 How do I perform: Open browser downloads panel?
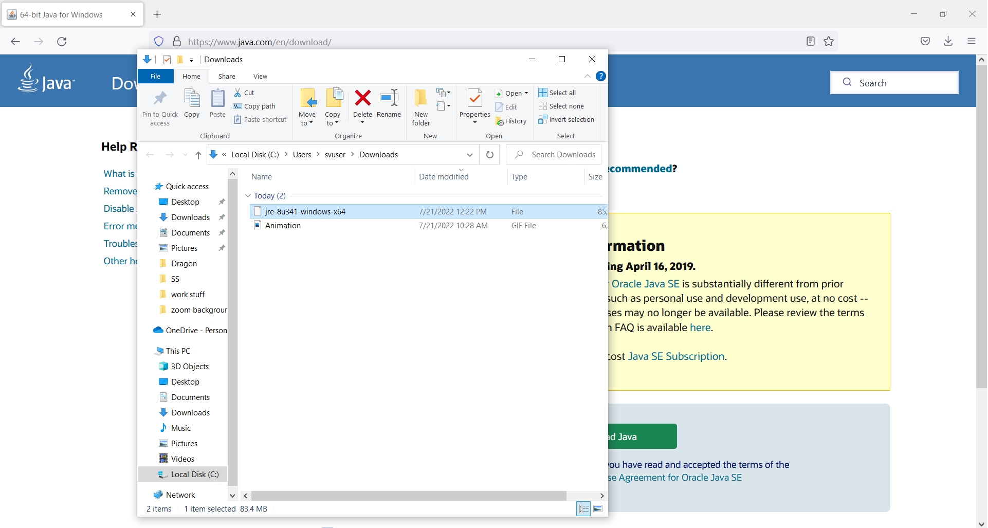tap(948, 41)
